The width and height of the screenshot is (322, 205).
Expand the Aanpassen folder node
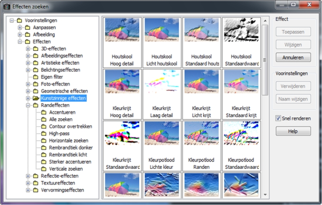point(20,27)
